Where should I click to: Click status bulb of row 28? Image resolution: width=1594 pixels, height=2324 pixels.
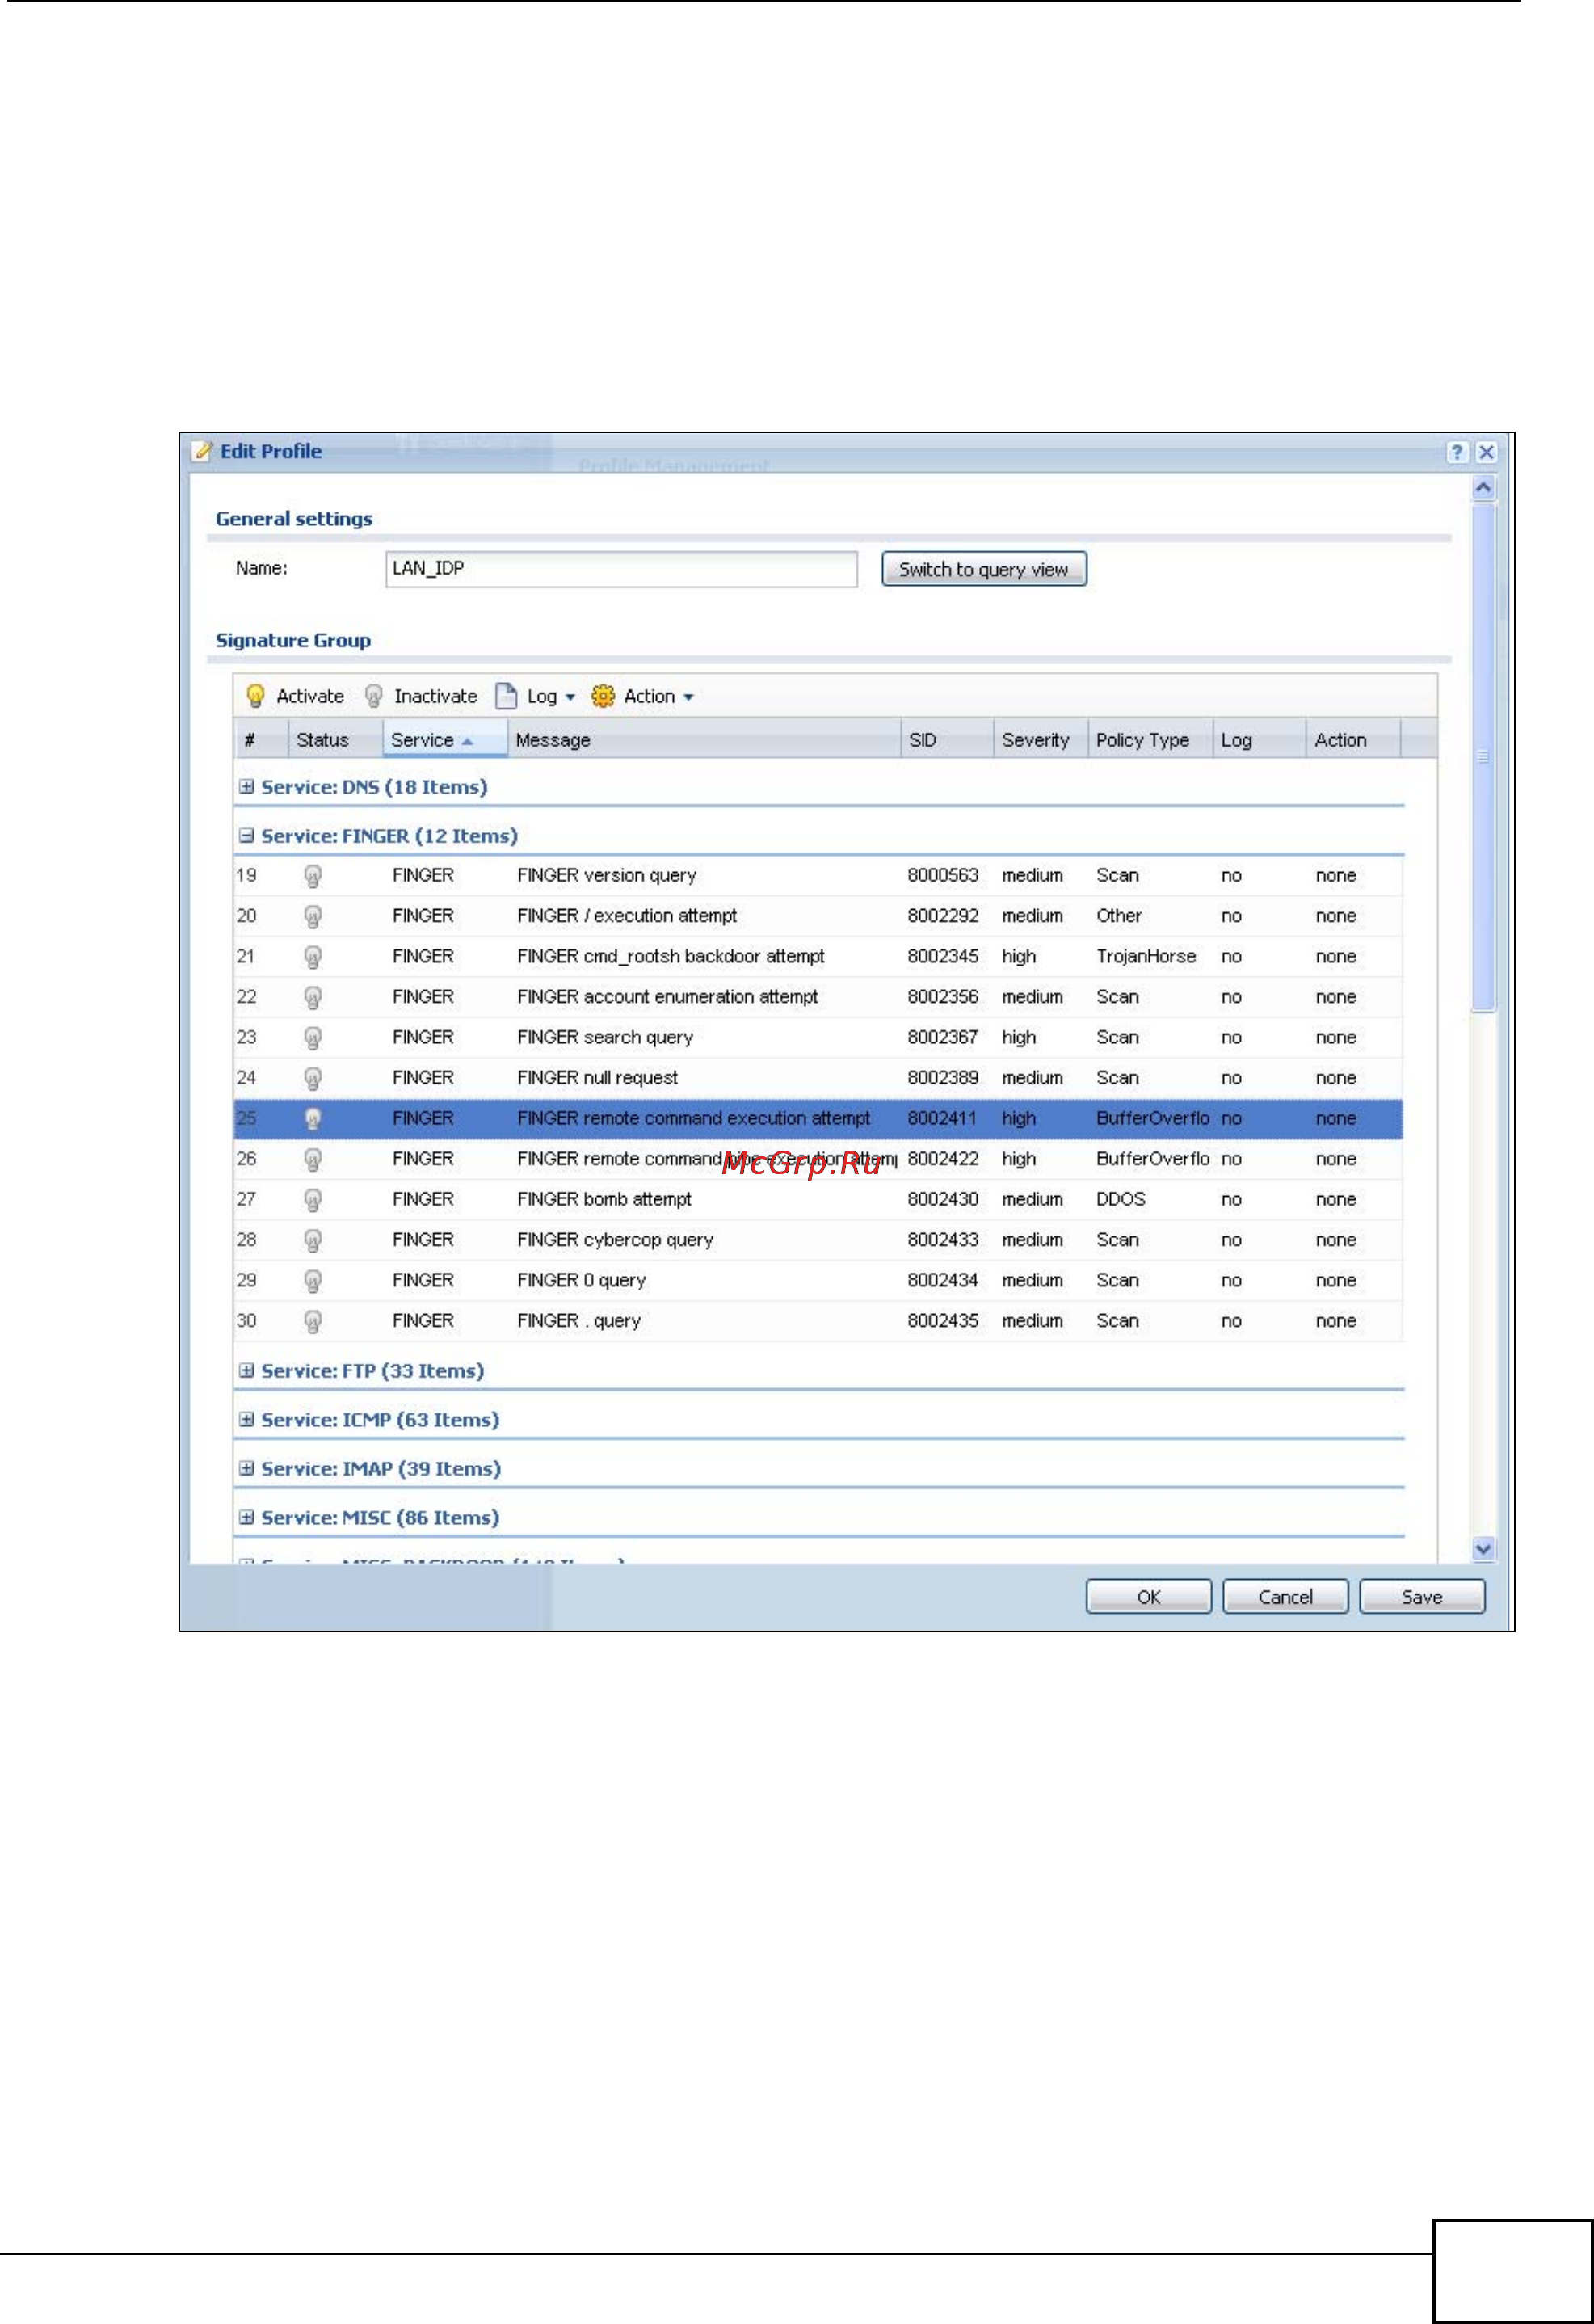[x=313, y=1240]
